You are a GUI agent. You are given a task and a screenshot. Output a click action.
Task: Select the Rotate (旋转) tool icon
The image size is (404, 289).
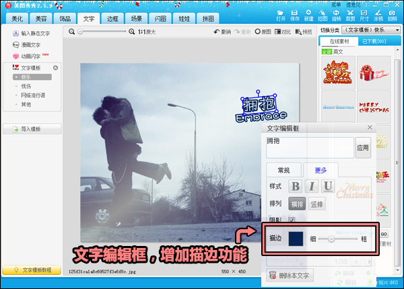pos(336,13)
